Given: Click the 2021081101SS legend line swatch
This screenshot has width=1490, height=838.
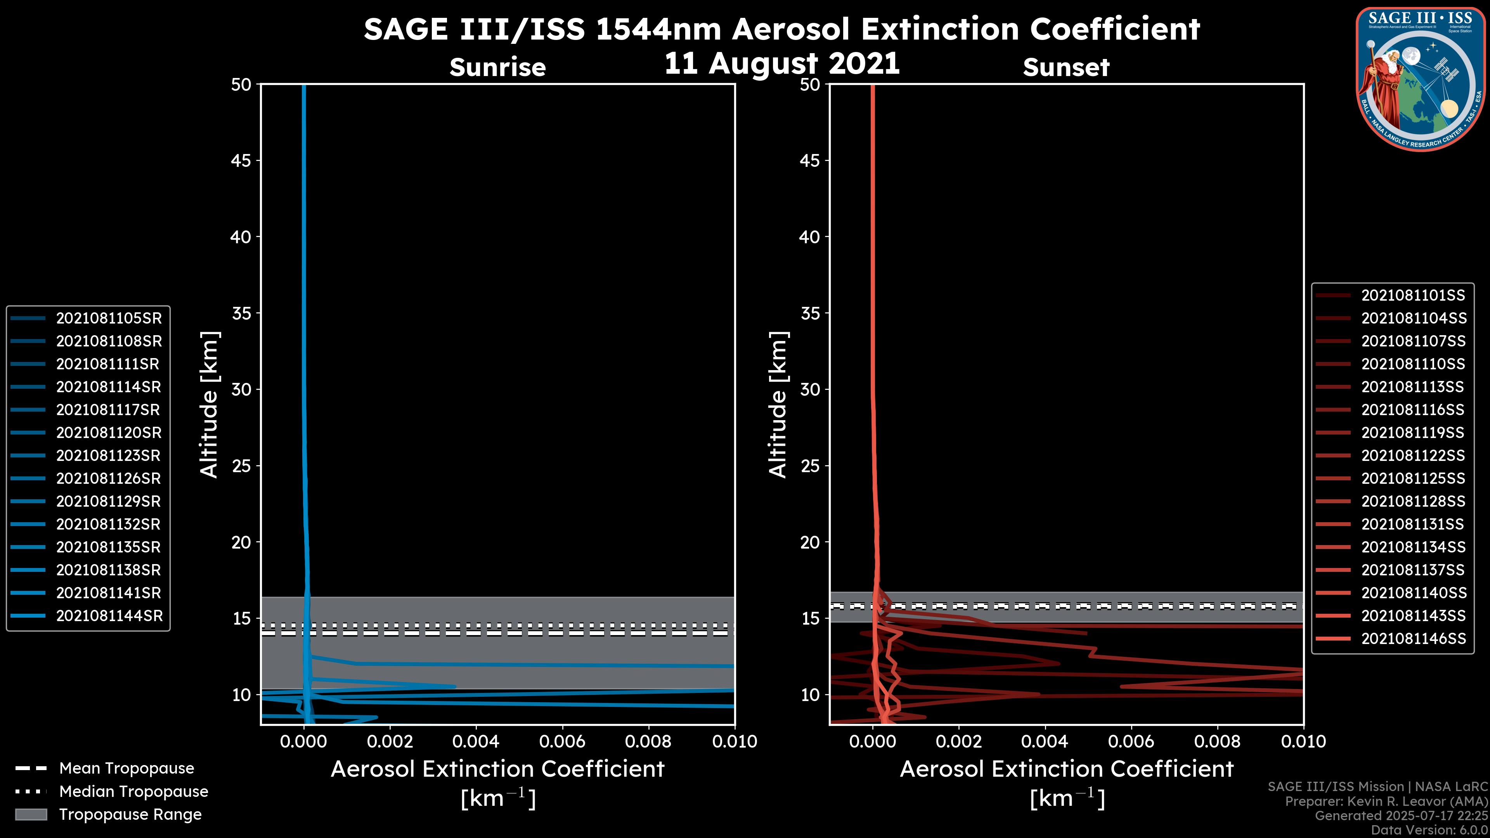Looking at the screenshot, I should tap(1333, 296).
